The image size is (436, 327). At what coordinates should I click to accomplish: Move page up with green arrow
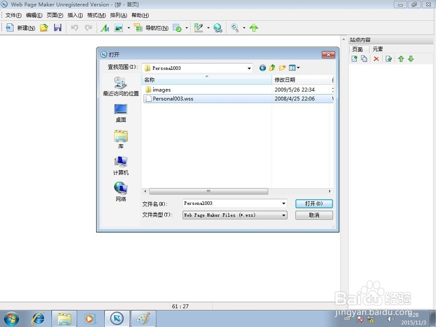click(x=401, y=59)
